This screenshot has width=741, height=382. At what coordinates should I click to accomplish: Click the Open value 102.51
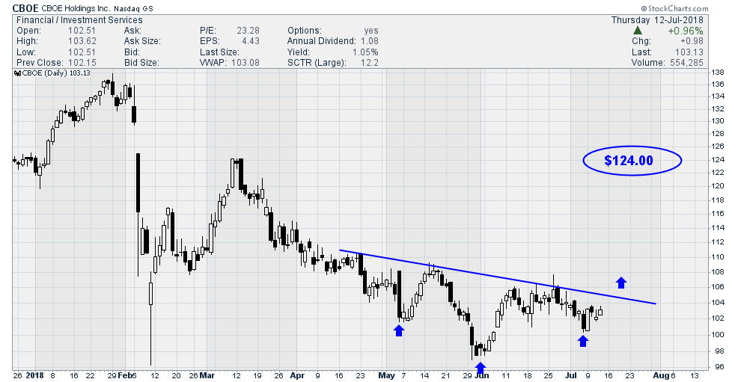[82, 31]
